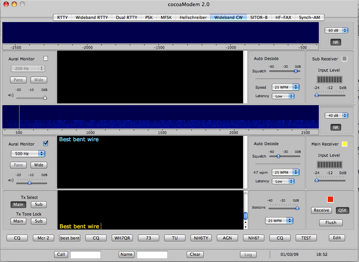
Task: Uncheck the Main receiver Aural Monitor checkbox
Action: pos(46,144)
